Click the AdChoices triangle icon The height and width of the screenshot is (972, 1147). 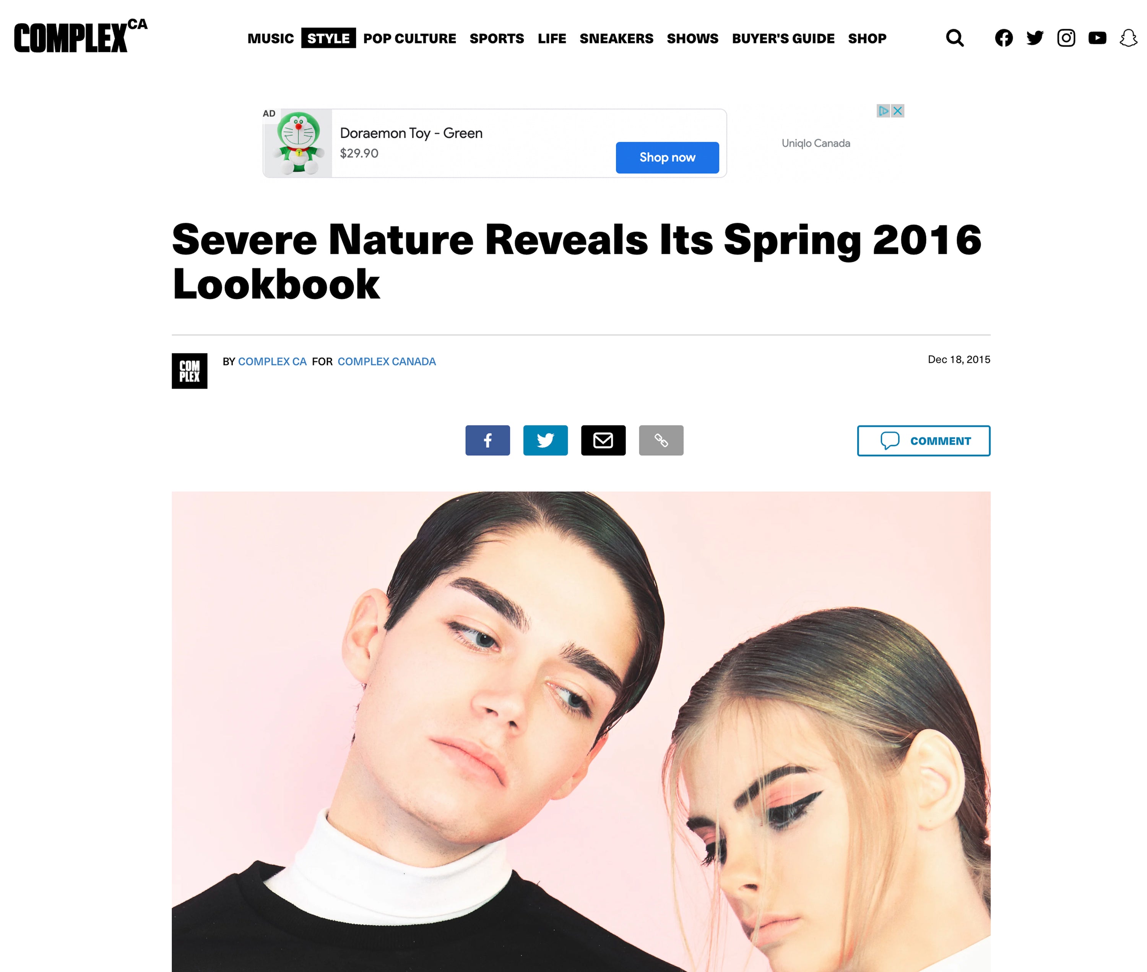tap(884, 111)
